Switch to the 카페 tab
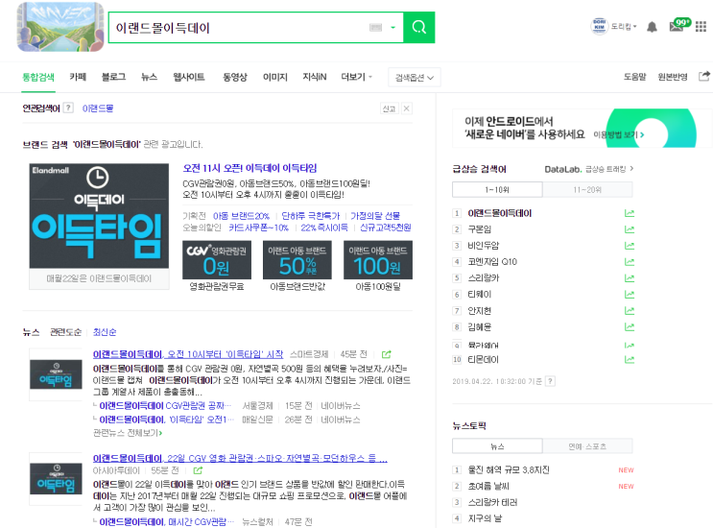This screenshot has width=713, height=528. (x=78, y=77)
